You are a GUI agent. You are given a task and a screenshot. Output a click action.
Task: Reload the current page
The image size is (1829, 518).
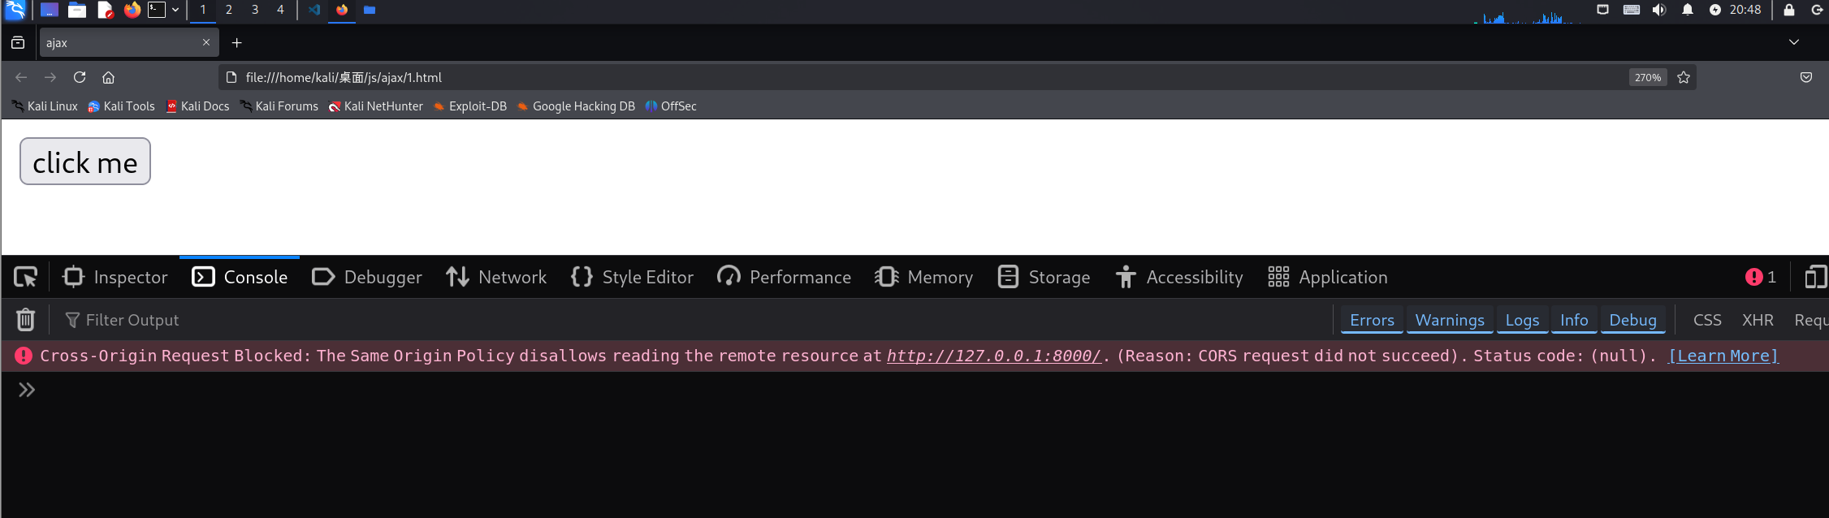(80, 77)
